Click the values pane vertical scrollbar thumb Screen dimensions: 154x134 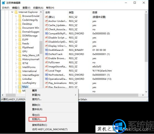[x=146, y=38]
